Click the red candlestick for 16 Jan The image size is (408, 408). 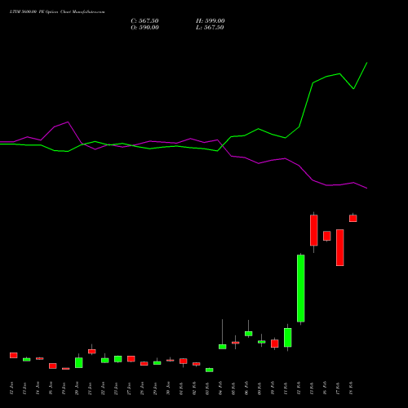click(x=53, y=366)
